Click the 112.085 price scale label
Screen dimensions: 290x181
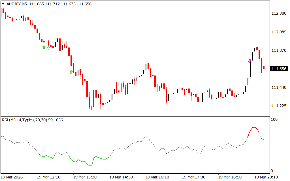pos(279,32)
